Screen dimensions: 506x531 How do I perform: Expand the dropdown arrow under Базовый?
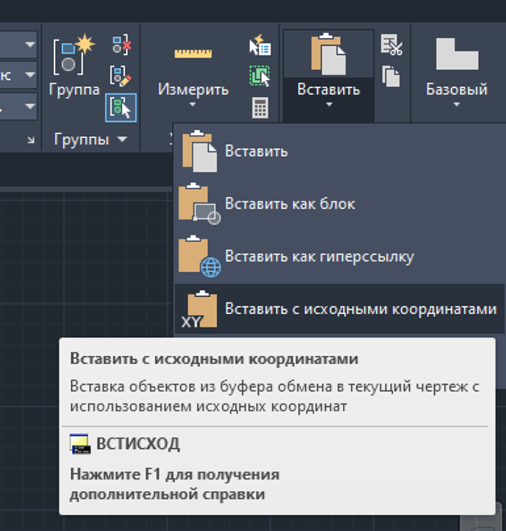[x=457, y=106]
